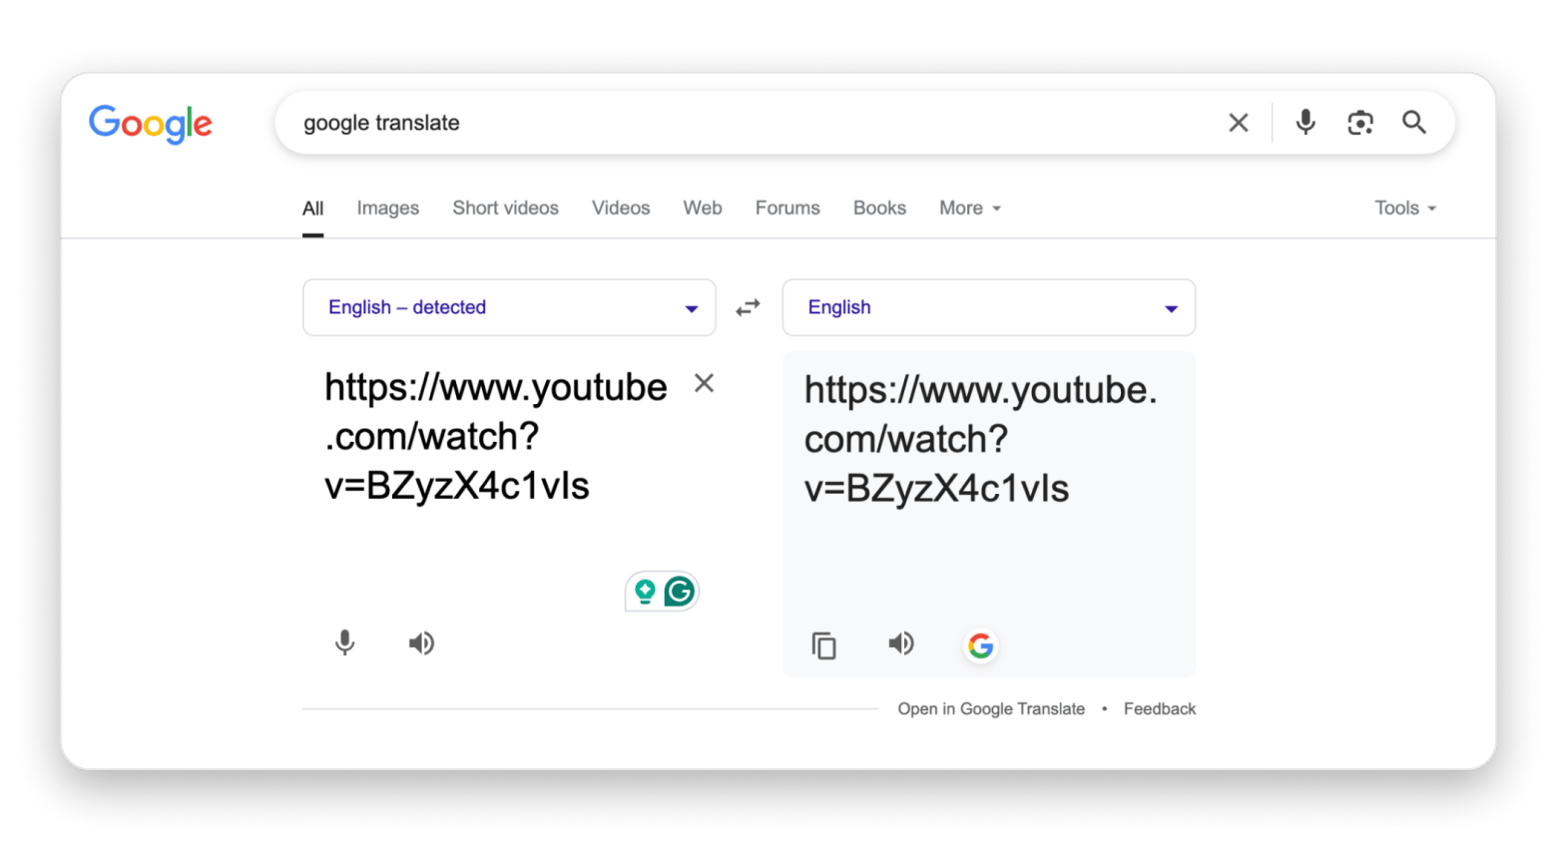Listen to the source text

[x=421, y=643]
